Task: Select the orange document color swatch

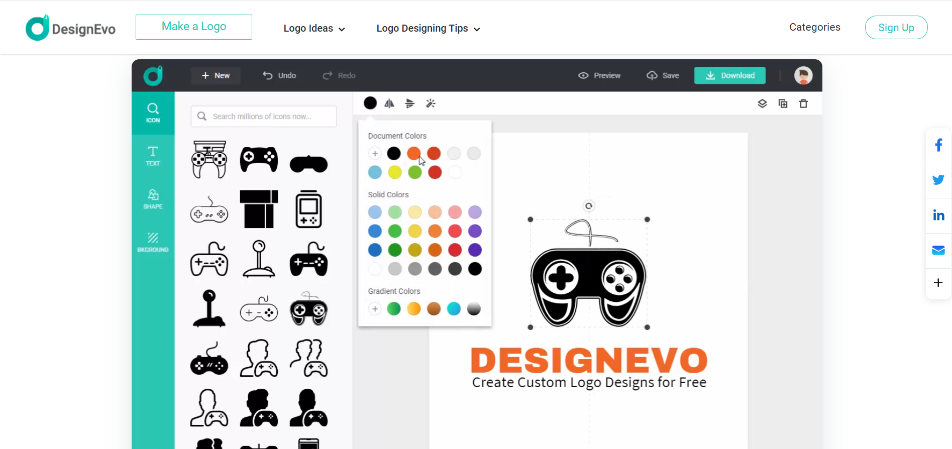Action: [x=414, y=154]
